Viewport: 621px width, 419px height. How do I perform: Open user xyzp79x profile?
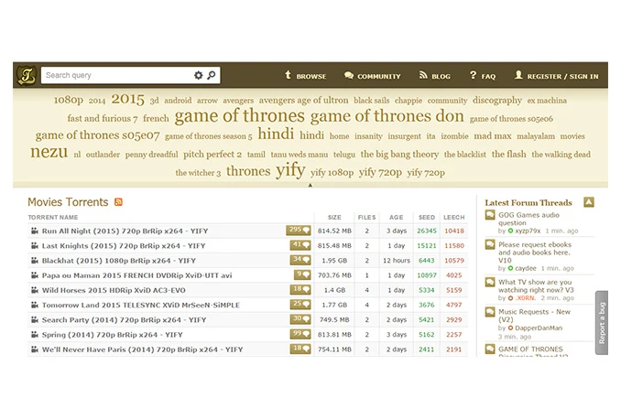tap(528, 231)
